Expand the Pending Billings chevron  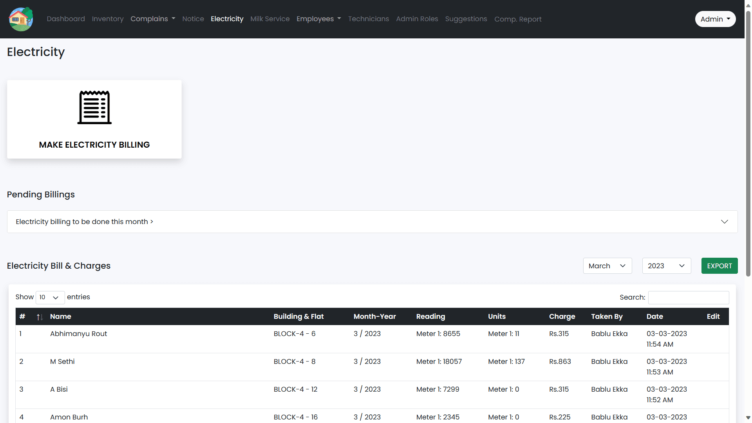point(724,221)
